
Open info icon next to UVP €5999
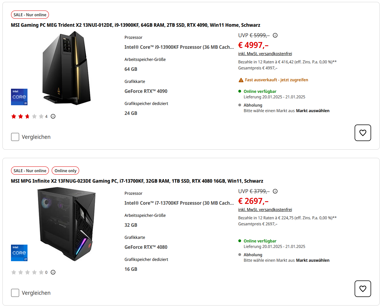click(275, 35)
